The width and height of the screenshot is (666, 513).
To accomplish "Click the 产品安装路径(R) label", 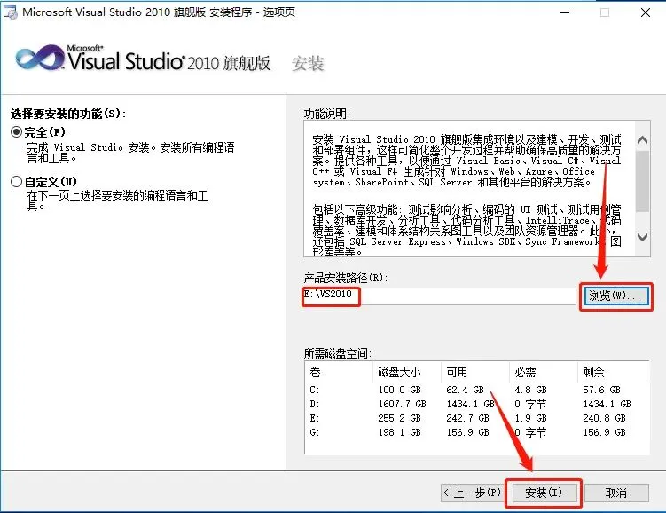I will click(x=346, y=278).
